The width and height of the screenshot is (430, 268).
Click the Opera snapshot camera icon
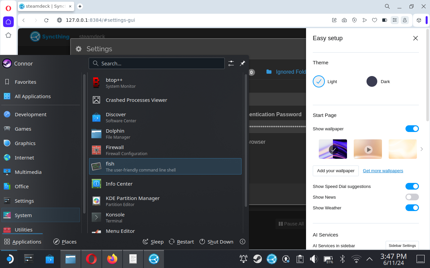click(344, 20)
